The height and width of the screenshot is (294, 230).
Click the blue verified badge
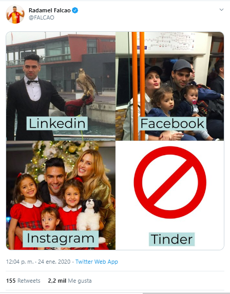pos(75,10)
